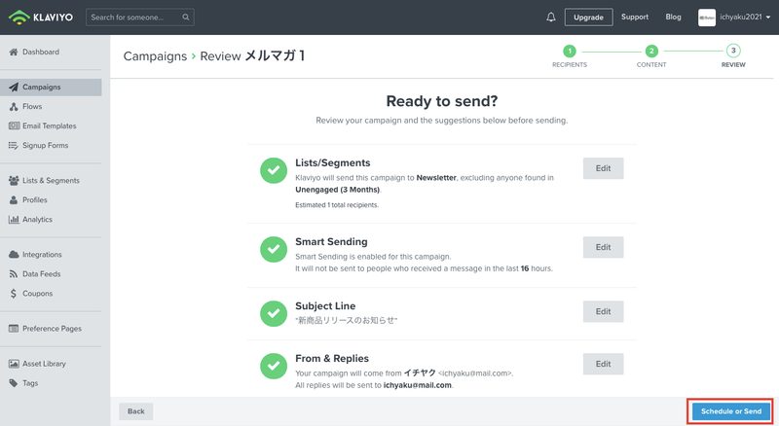Click the Klaviyo logo
This screenshot has height=426, width=779.
[41, 17]
